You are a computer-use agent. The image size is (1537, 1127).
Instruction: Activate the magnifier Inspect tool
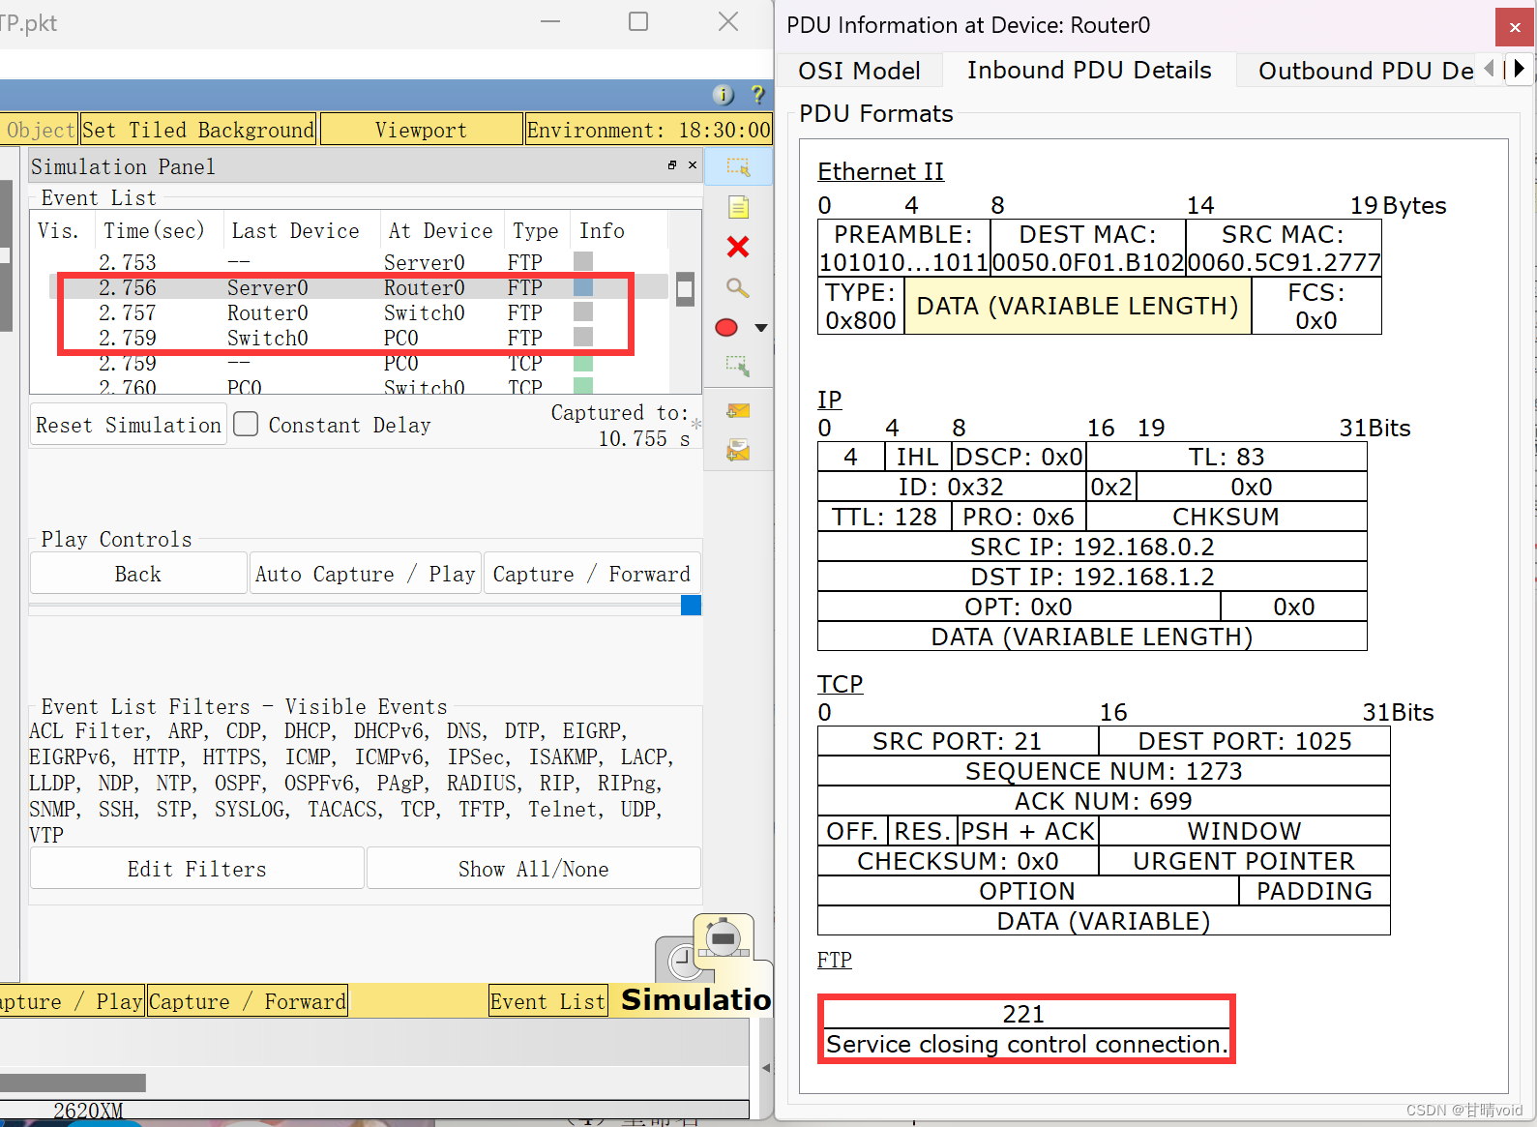(x=738, y=287)
